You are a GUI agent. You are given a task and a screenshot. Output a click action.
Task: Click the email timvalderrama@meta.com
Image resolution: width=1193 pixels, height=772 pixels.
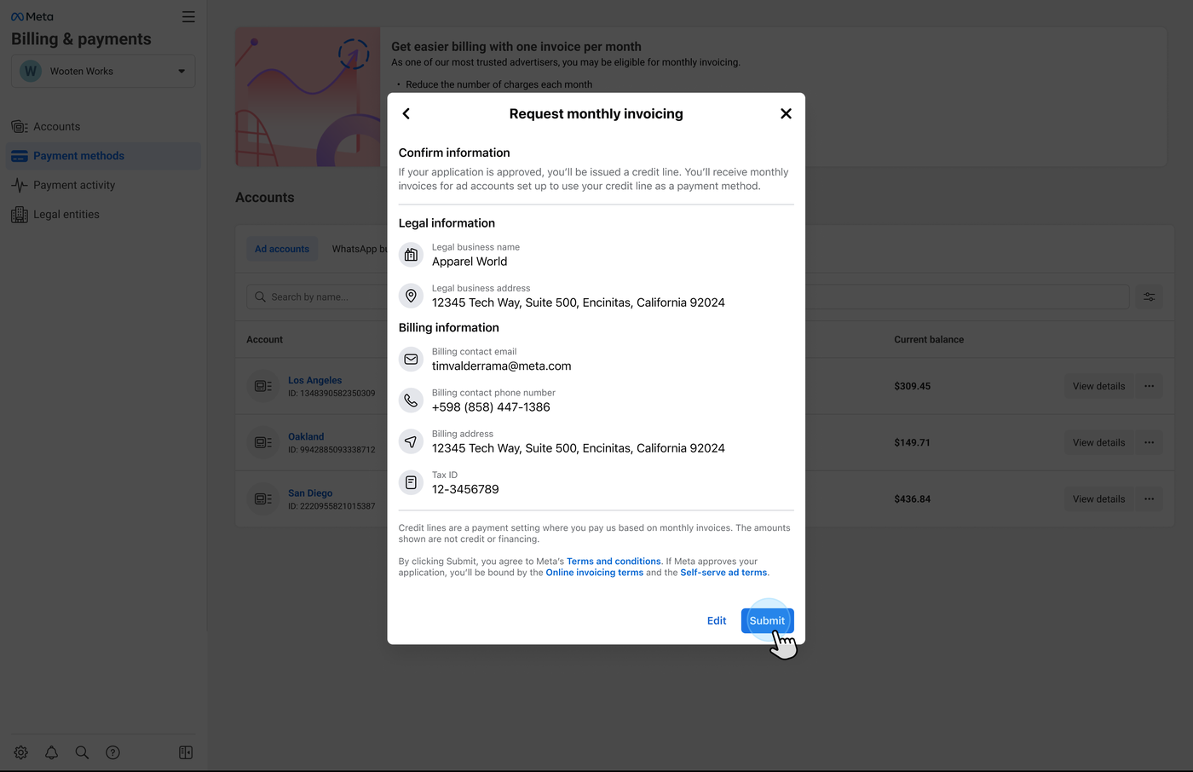(501, 366)
